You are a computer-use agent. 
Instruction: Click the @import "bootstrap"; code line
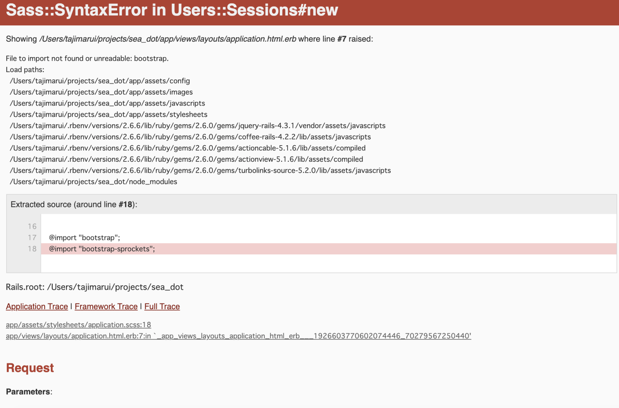85,237
